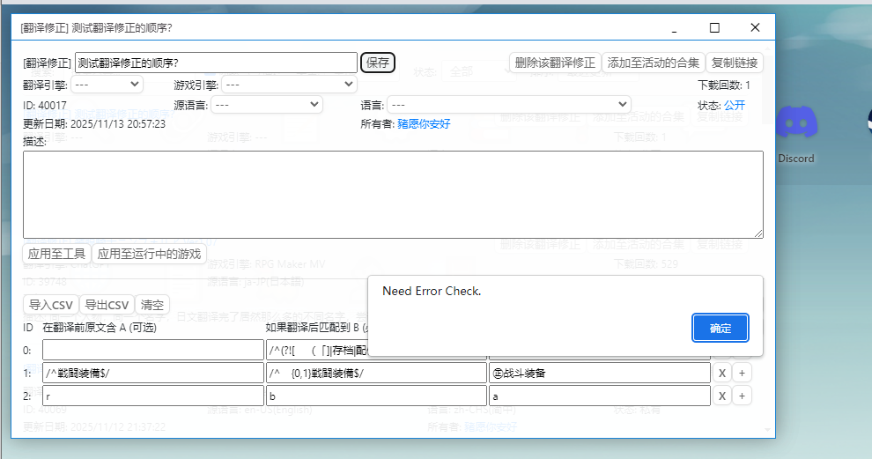Expand the 游戏引擎 dropdown
The image size is (872, 459).
[x=287, y=85]
